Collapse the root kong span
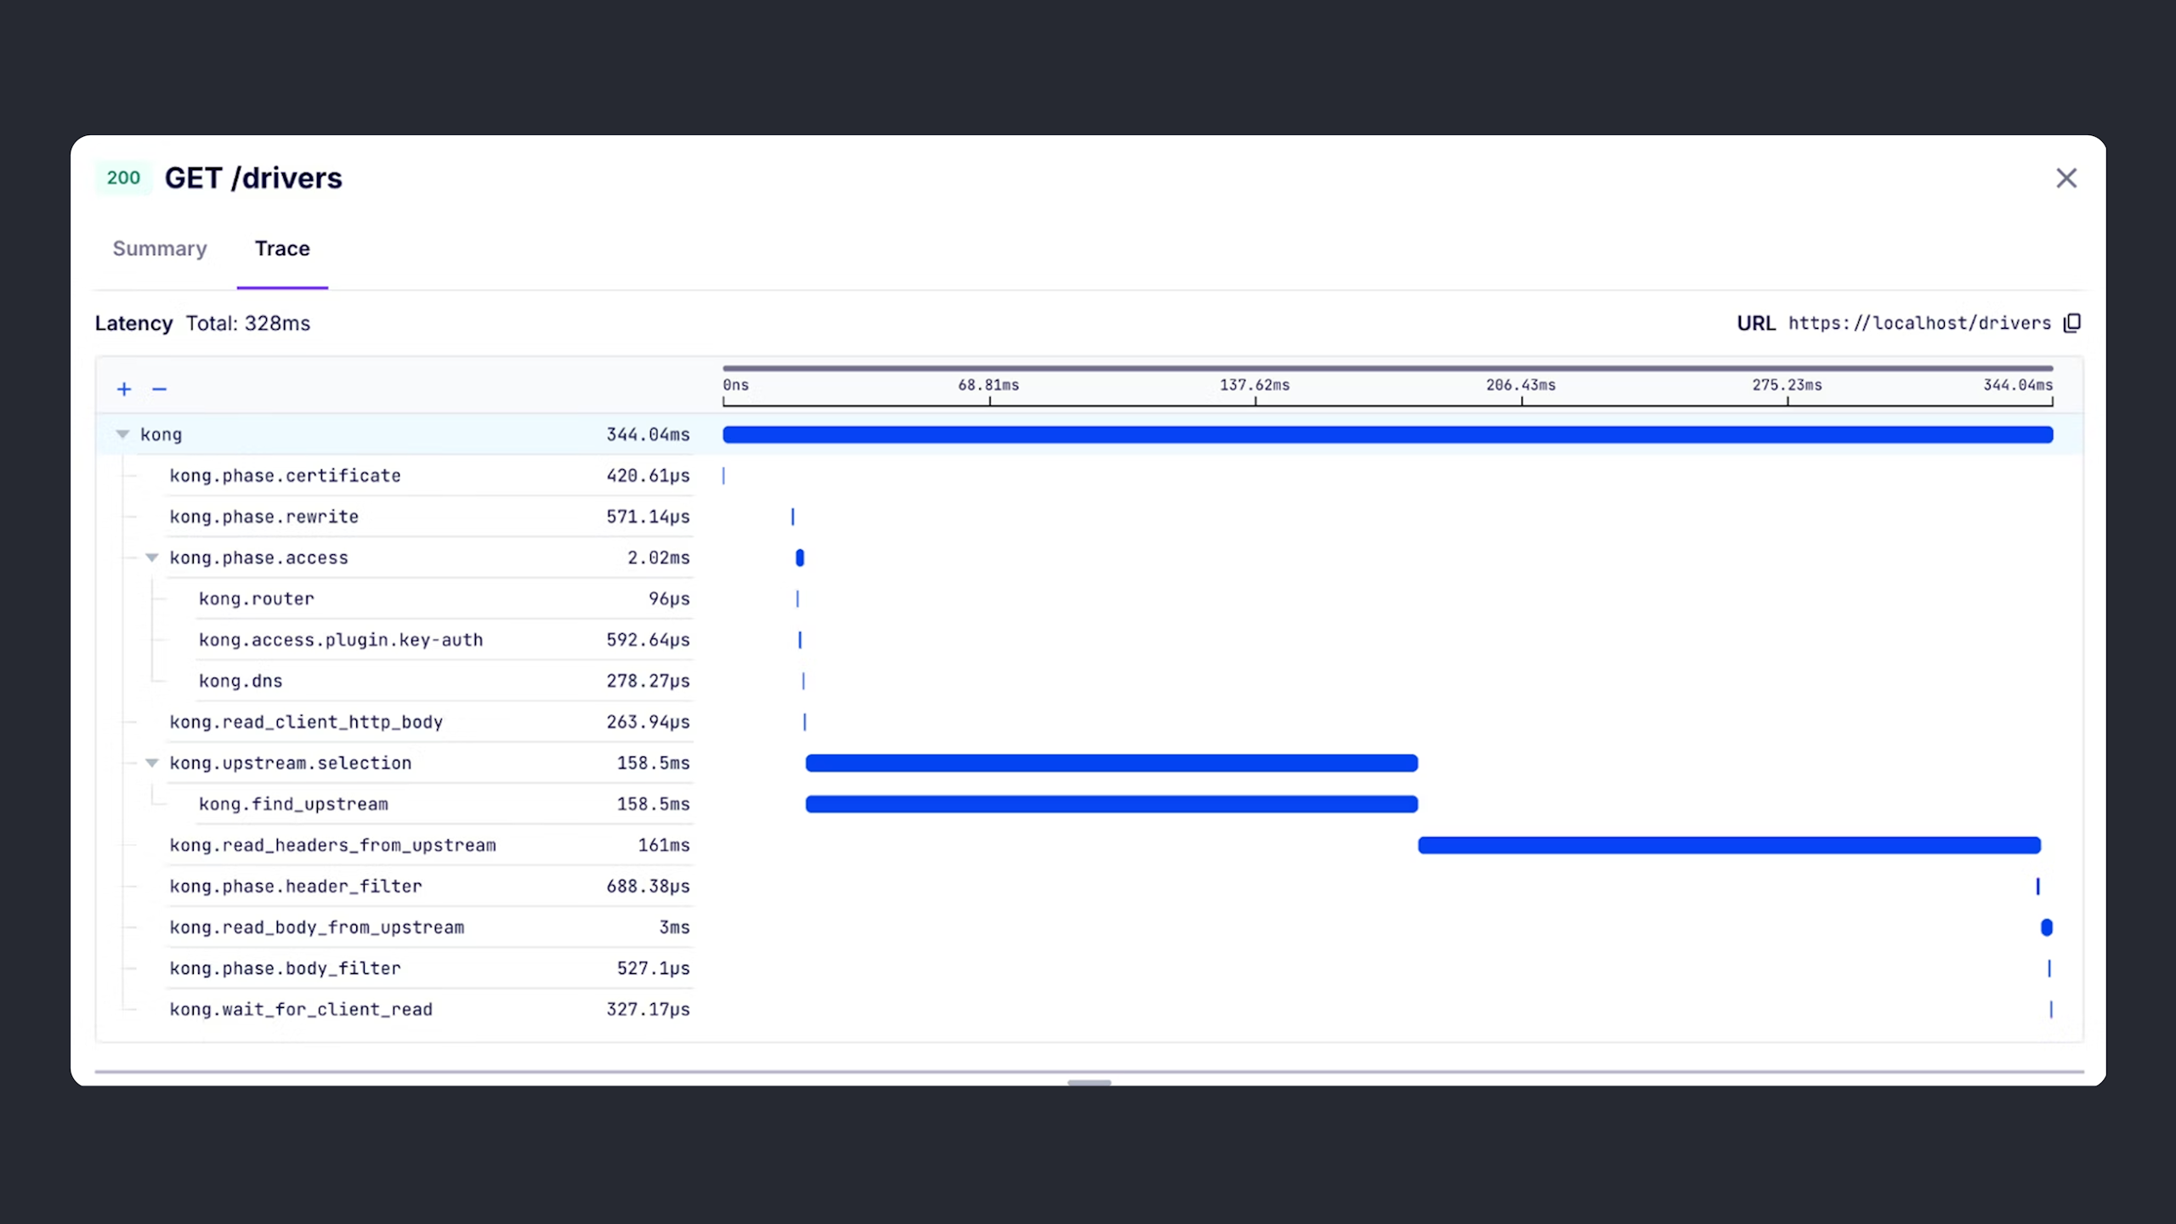The height and width of the screenshot is (1224, 2176). (x=122, y=434)
